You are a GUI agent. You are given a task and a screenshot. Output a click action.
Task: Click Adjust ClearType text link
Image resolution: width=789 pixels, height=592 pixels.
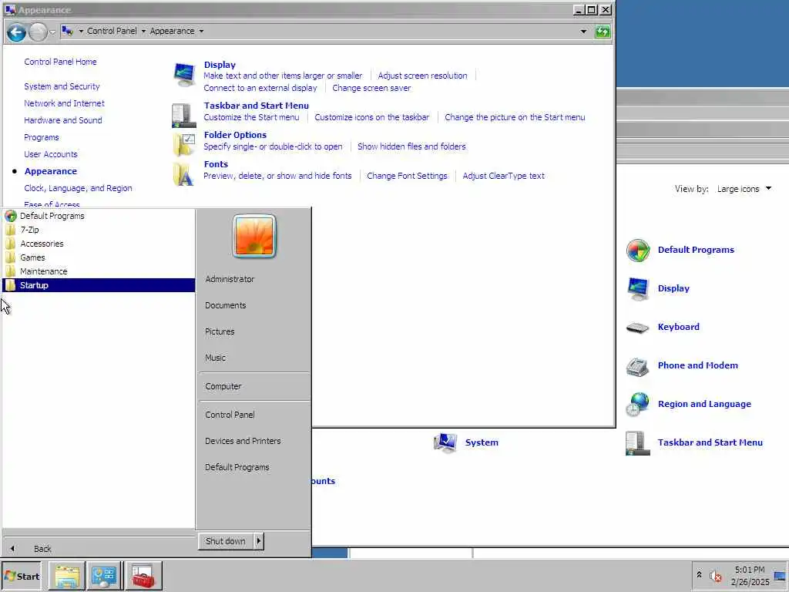coord(503,177)
